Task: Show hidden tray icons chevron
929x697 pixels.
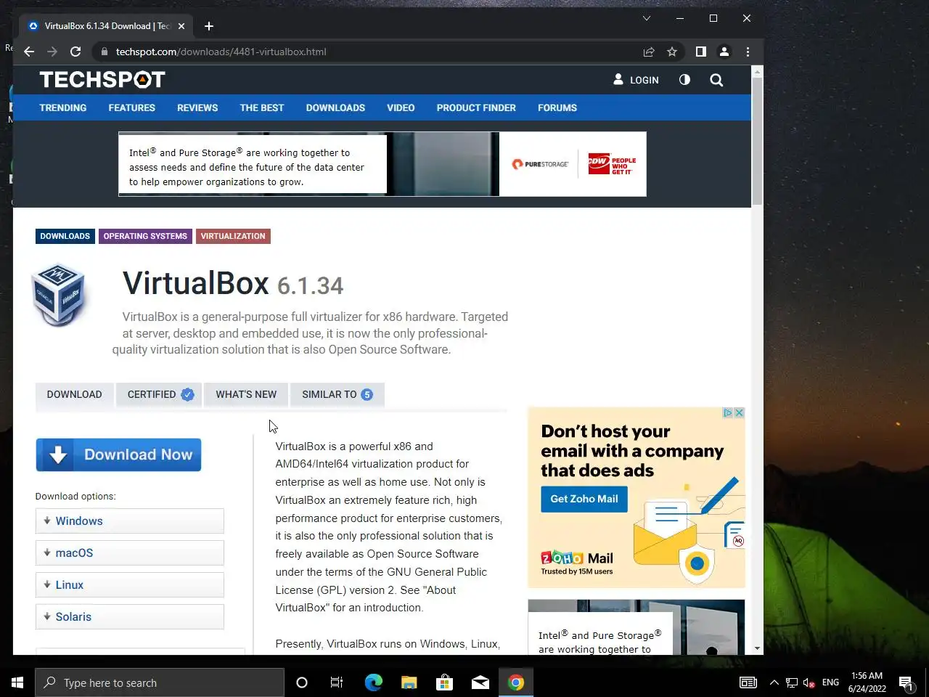Action: tap(774, 682)
